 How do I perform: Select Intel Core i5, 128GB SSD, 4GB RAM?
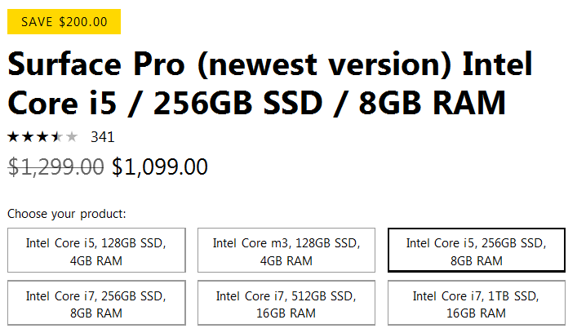click(x=96, y=251)
